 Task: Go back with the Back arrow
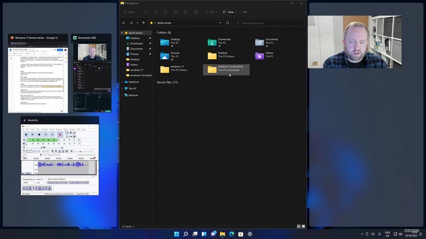[x=124, y=23]
